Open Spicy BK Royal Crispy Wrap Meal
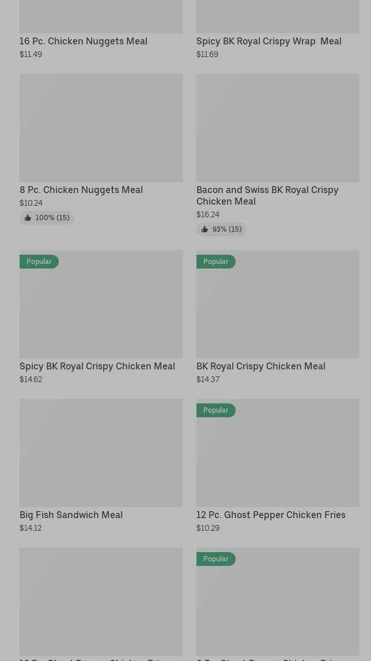 pos(268,41)
